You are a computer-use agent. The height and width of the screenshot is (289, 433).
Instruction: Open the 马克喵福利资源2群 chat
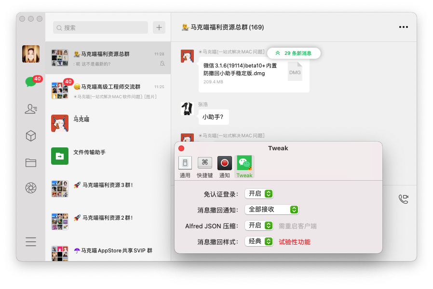pos(108,222)
